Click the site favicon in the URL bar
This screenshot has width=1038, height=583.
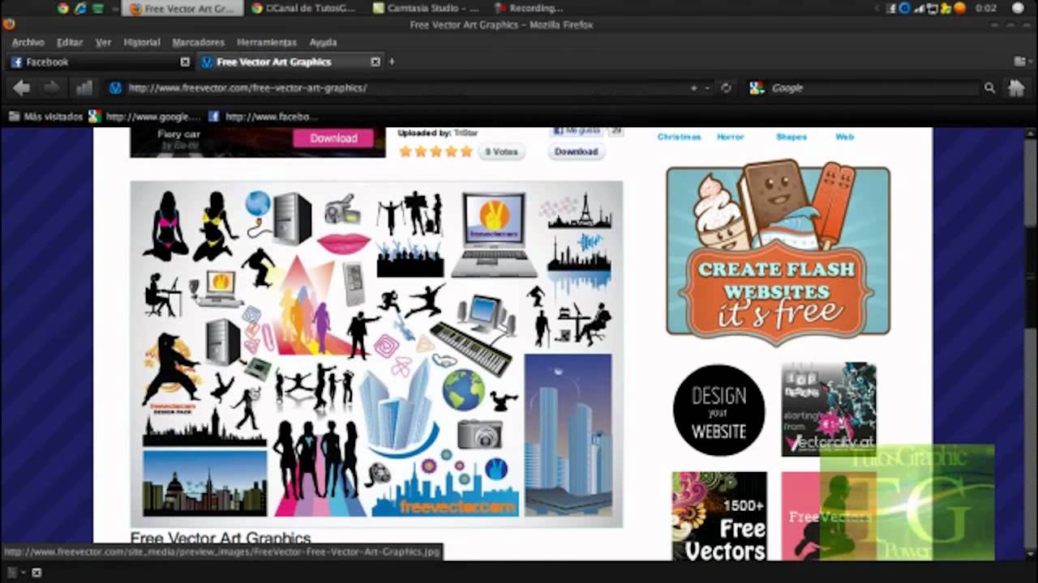115,88
